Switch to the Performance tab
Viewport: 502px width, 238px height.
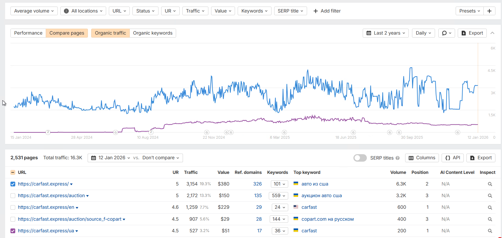point(28,33)
